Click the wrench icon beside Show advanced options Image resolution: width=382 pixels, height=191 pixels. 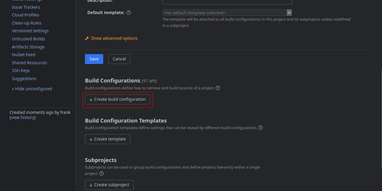tap(87, 38)
